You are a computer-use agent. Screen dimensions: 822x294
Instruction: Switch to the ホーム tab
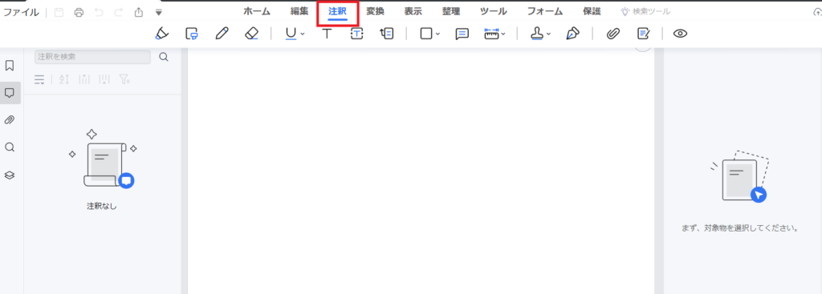pos(256,11)
